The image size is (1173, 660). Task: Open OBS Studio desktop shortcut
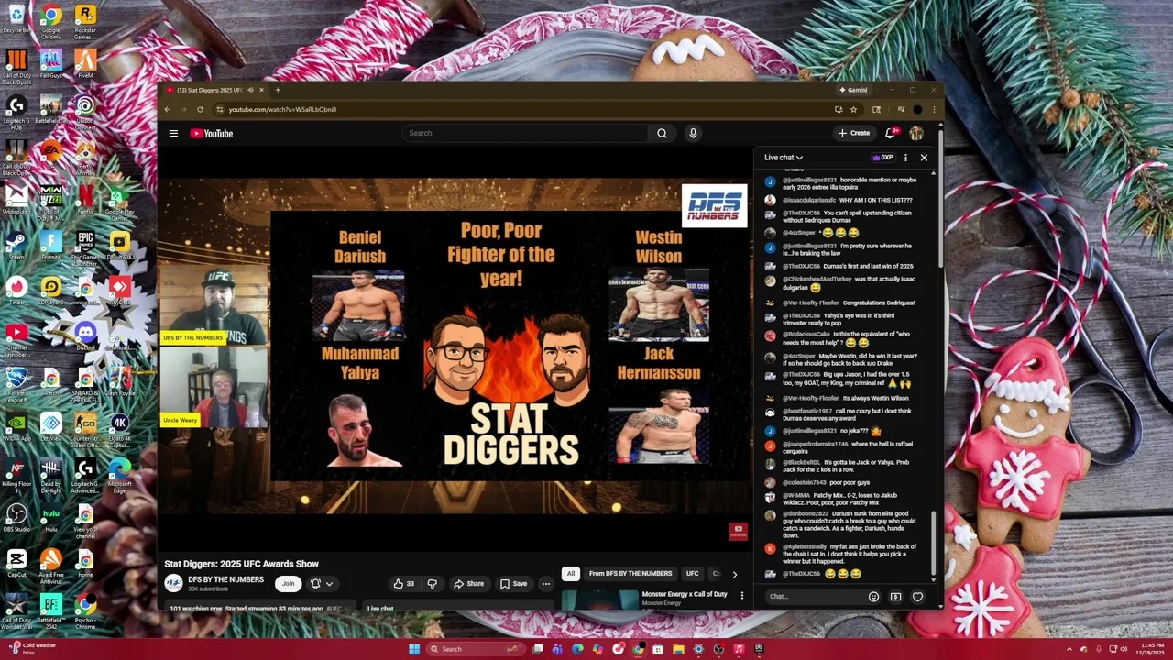16,518
